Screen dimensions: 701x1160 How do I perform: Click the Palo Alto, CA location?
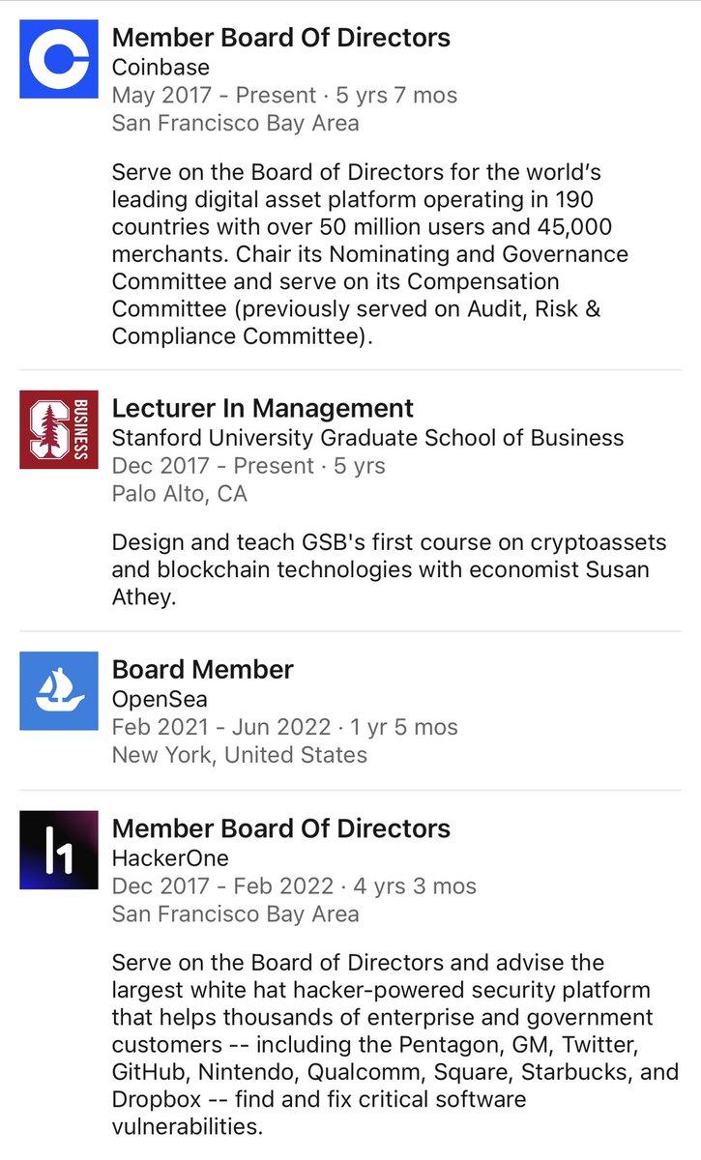click(179, 494)
